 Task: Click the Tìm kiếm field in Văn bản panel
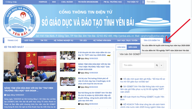pyautogui.click(x=138, y=65)
